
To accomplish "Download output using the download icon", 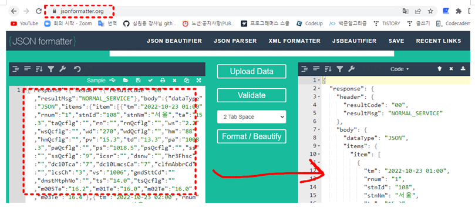I will click(x=463, y=69).
